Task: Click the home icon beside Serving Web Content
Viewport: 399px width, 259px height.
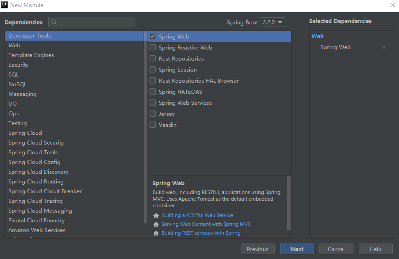Action: tap(156, 225)
